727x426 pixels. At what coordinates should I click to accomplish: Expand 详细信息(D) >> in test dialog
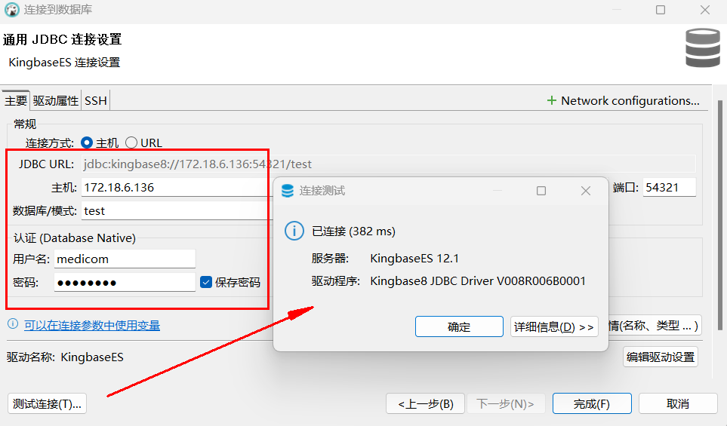pos(554,327)
